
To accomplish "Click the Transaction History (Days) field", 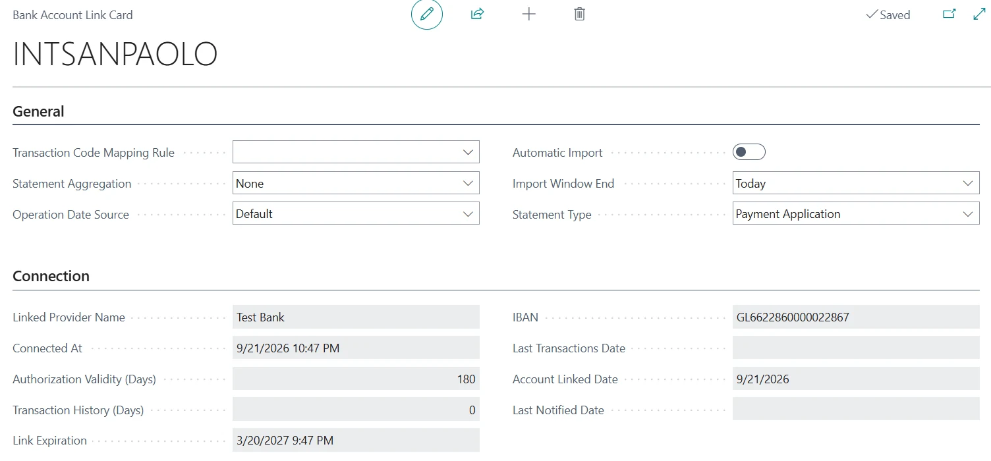I will (x=356, y=410).
